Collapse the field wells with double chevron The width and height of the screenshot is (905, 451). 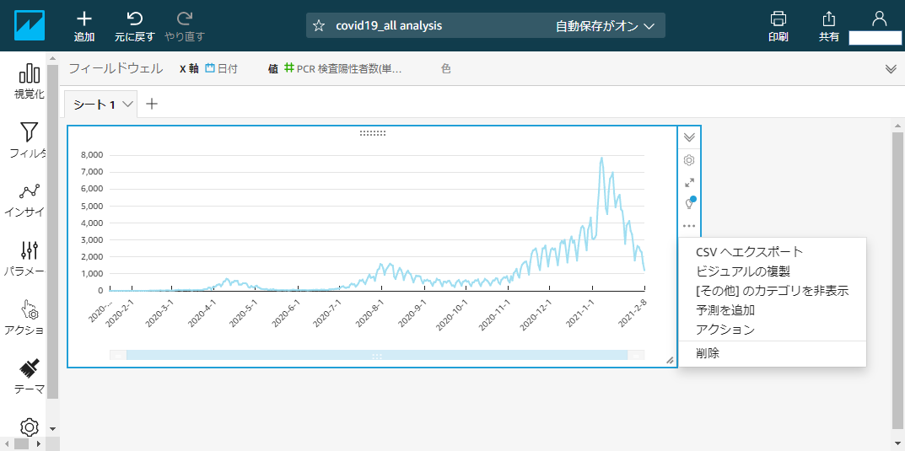click(891, 69)
